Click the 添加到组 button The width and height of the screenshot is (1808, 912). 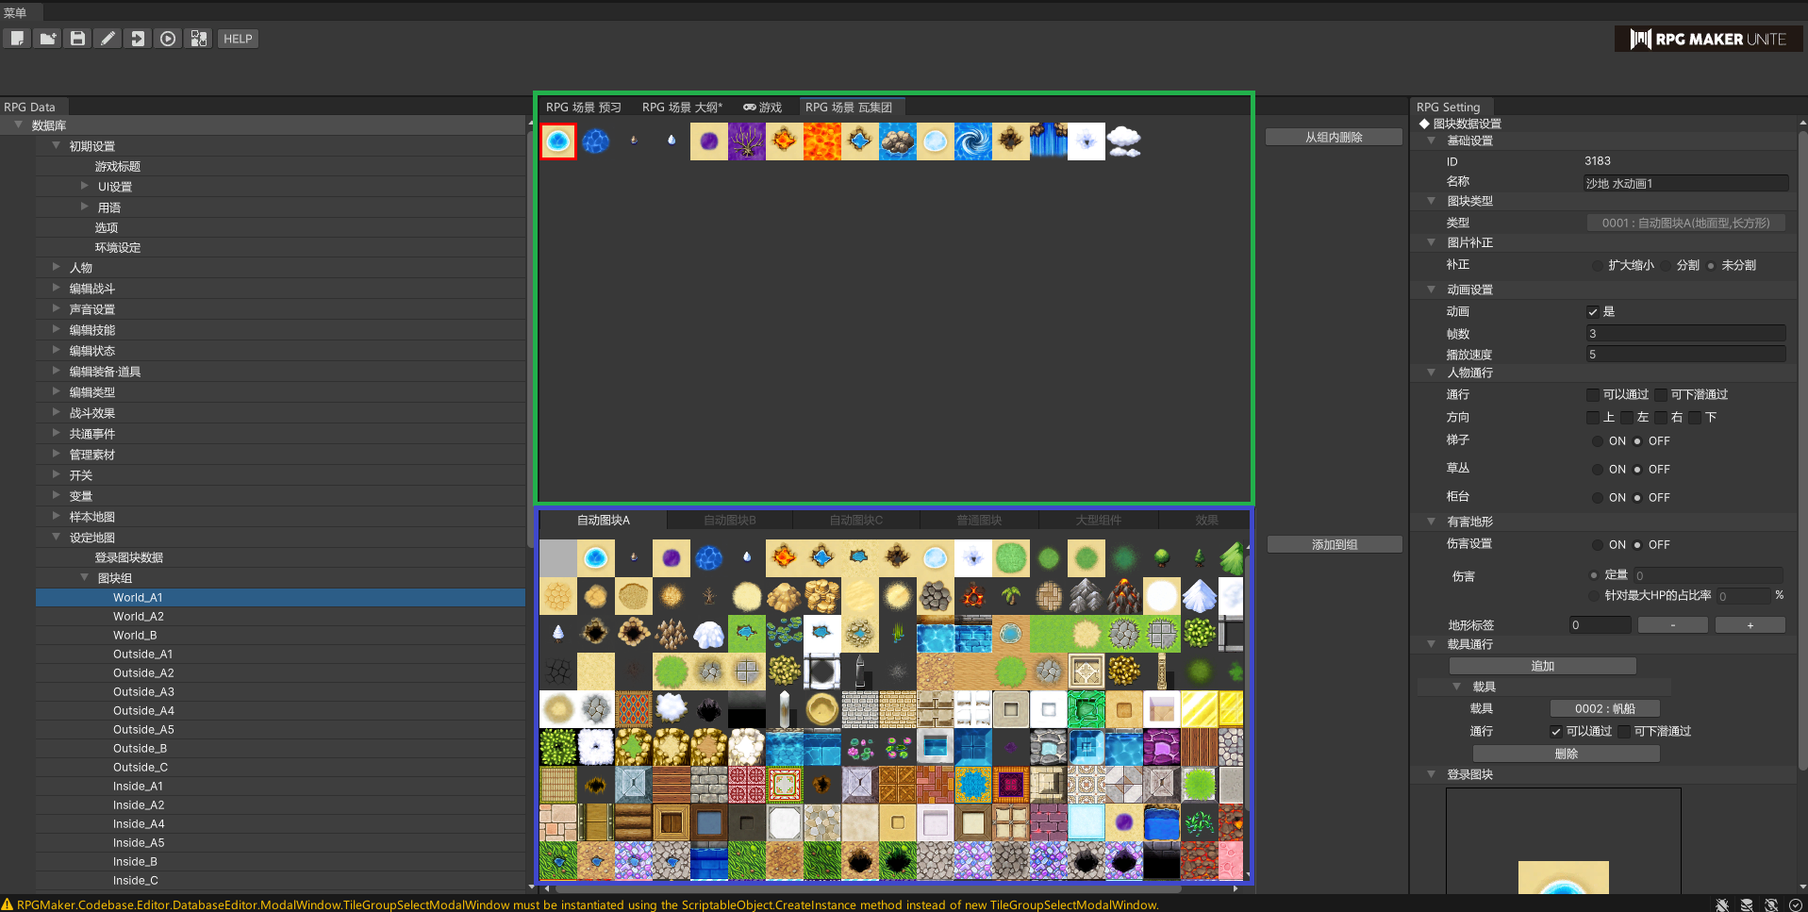pyautogui.click(x=1334, y=545)
